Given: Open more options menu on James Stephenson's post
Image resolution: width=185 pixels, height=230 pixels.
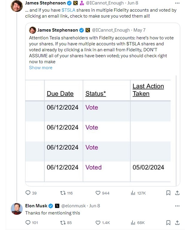Looking at the screenshot, I should click(177, 3).
